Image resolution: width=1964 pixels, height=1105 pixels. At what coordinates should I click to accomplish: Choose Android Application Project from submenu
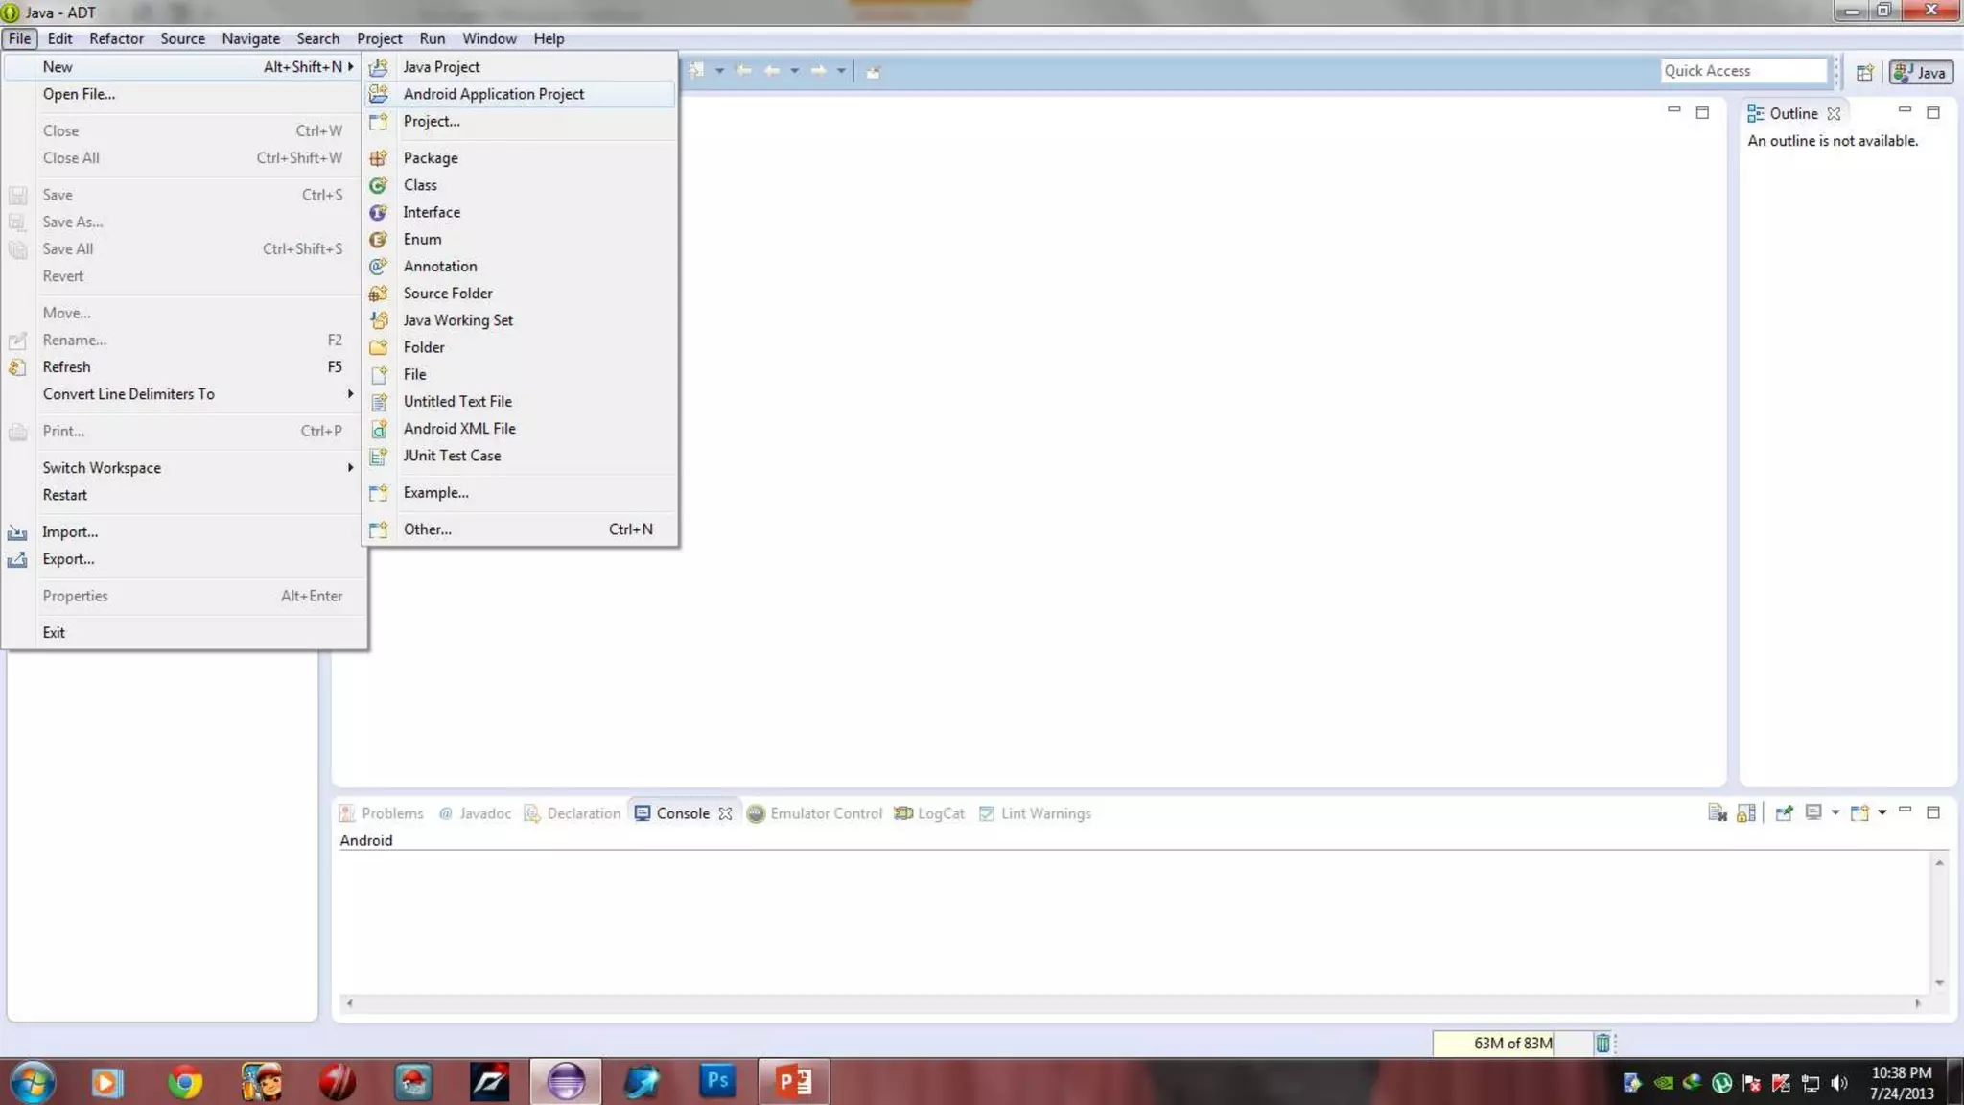click(x=493, y=94)
